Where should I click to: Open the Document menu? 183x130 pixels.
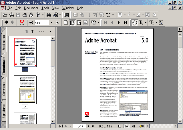[x=31, y=8]
